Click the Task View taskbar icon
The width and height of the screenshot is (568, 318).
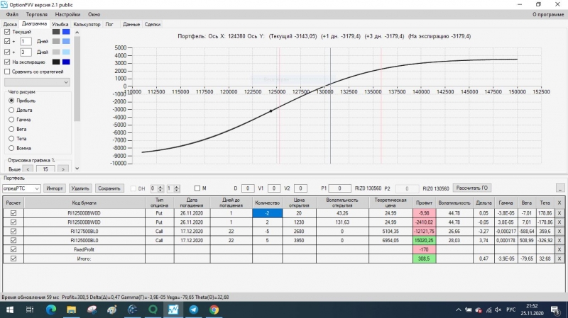(x=30, y=310)
